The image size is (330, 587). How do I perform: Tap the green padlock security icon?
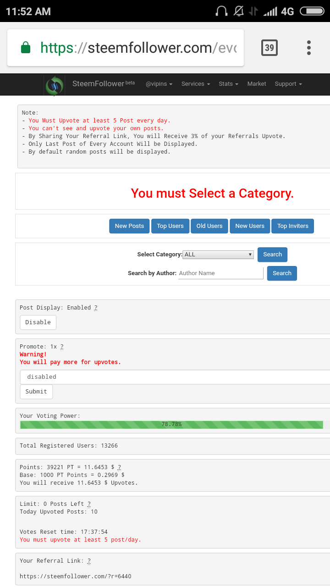pyautogui.click(x=26, y=48)
